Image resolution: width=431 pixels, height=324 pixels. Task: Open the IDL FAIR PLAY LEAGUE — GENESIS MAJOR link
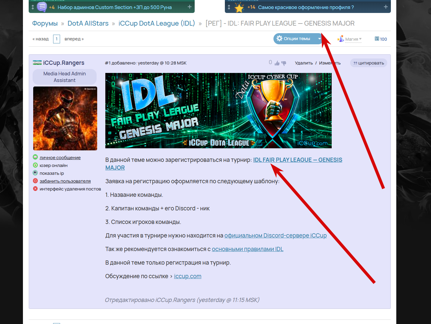(298, 160)
